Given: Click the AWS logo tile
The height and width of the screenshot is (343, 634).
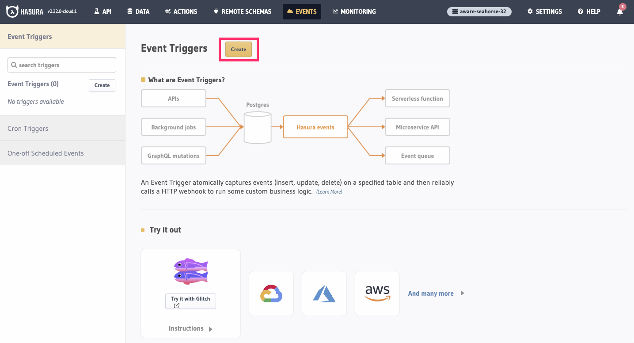Looking at the screenshot, I should (377, 293).
